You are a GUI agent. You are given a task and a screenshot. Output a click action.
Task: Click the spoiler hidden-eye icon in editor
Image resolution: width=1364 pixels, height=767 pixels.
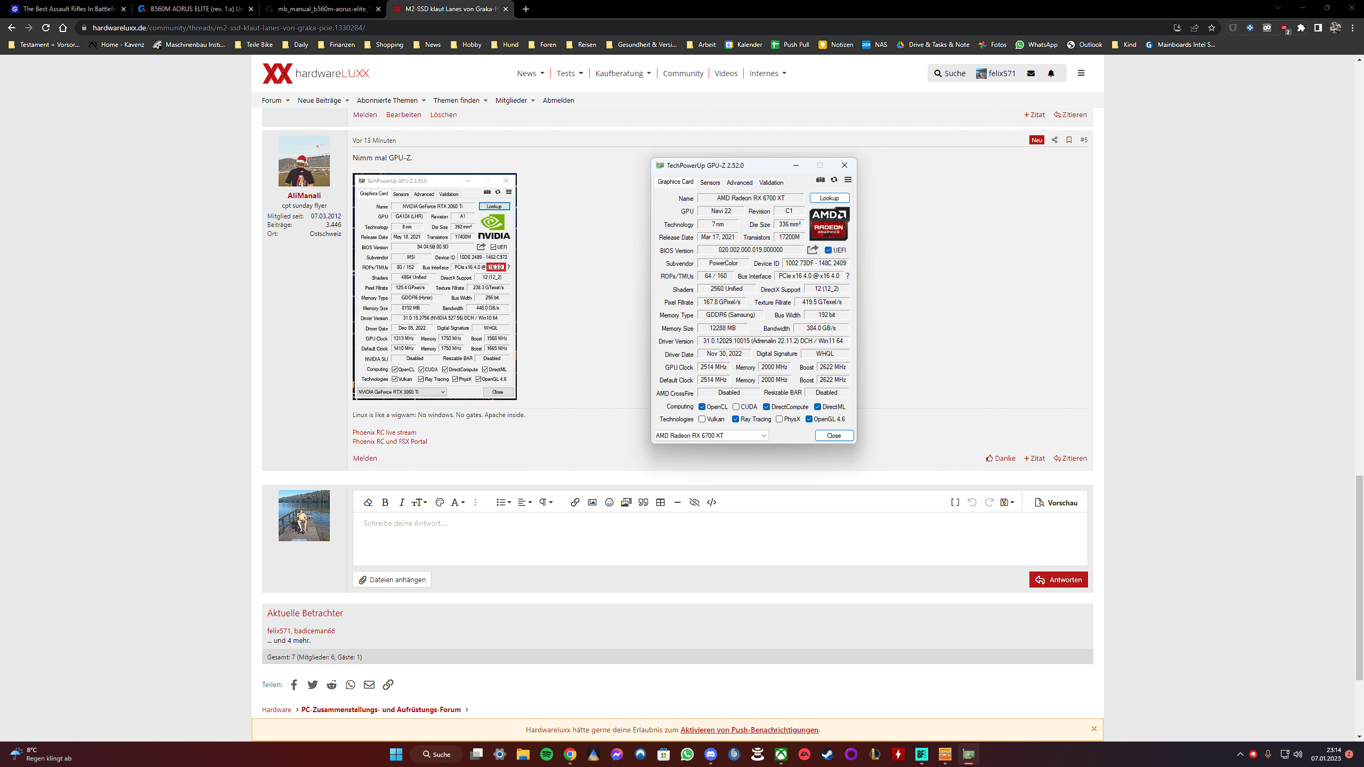tap(694, 502)
